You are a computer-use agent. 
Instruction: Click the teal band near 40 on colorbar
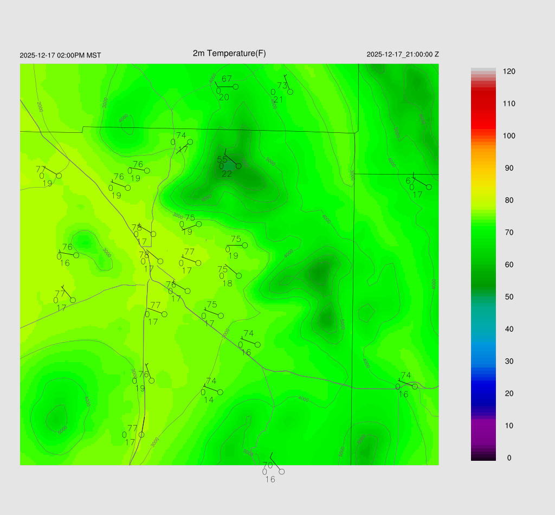pos(483,329)
